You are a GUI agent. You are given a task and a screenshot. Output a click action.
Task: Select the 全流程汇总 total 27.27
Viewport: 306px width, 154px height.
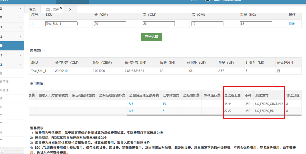click(x=228, y=111)
